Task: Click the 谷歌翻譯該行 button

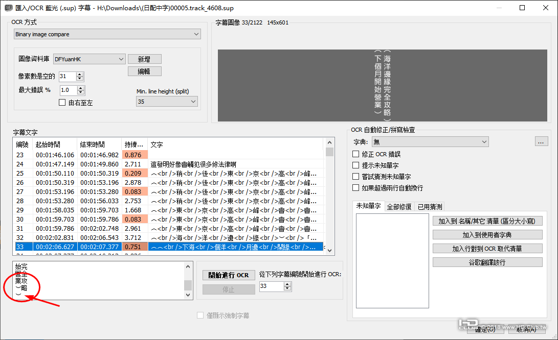Action: pyautogui.click(x=487, y=263)
